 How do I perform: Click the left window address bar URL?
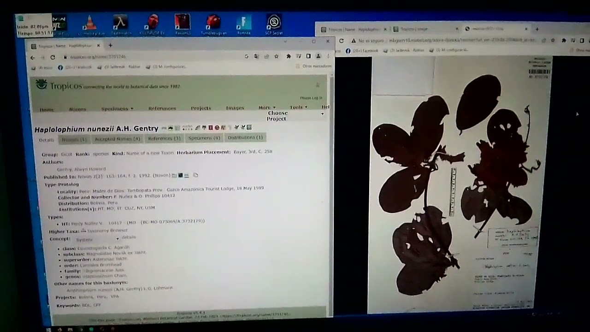coord(98,57)
